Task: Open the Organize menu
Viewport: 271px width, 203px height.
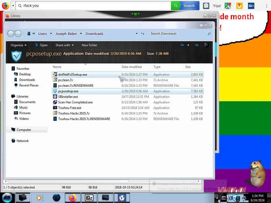Action: 19,45
